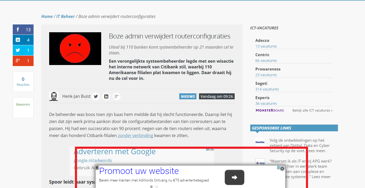
Task: Click article title 'Boze admin verwijdert routerconfiguraties'
Action: click(170, 36)
